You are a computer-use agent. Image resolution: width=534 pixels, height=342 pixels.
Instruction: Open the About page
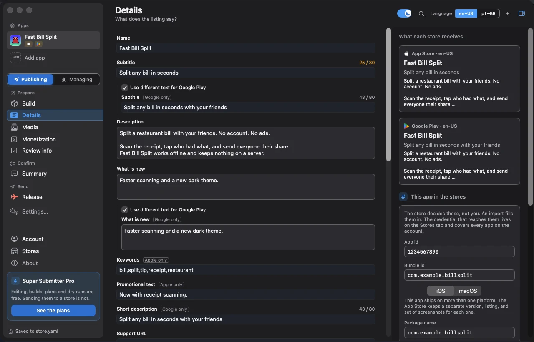coord(55,263)
